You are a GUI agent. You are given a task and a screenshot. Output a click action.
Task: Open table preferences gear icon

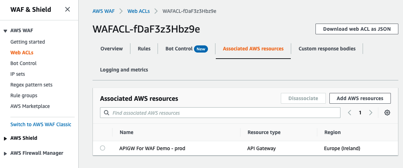(387, 113)
